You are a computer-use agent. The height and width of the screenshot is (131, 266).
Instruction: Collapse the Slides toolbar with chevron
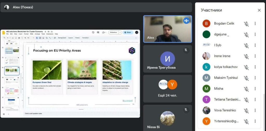point(136,38)
